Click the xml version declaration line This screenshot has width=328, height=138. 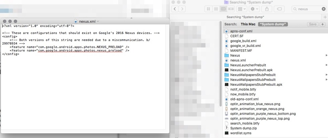tap(38, 26)
